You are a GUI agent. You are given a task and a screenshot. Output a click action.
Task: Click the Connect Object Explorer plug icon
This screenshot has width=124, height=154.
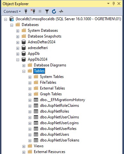[26, 11]
